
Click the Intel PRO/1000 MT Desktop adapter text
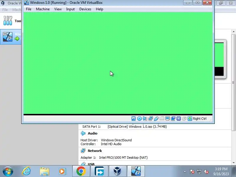tap(123, 158)
